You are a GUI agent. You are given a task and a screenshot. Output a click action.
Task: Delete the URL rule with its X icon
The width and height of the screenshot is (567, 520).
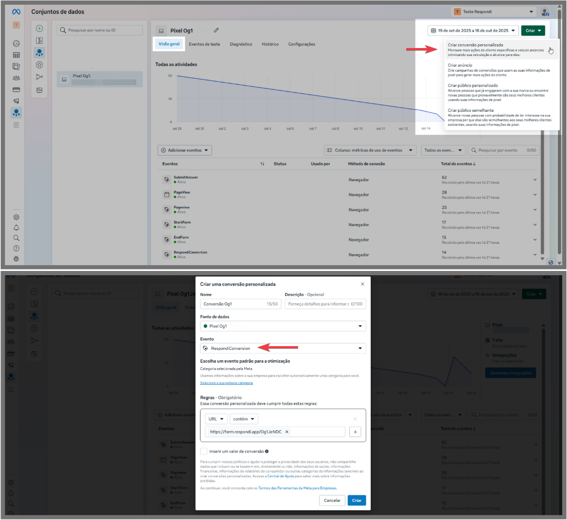click(x=355, y=419)
